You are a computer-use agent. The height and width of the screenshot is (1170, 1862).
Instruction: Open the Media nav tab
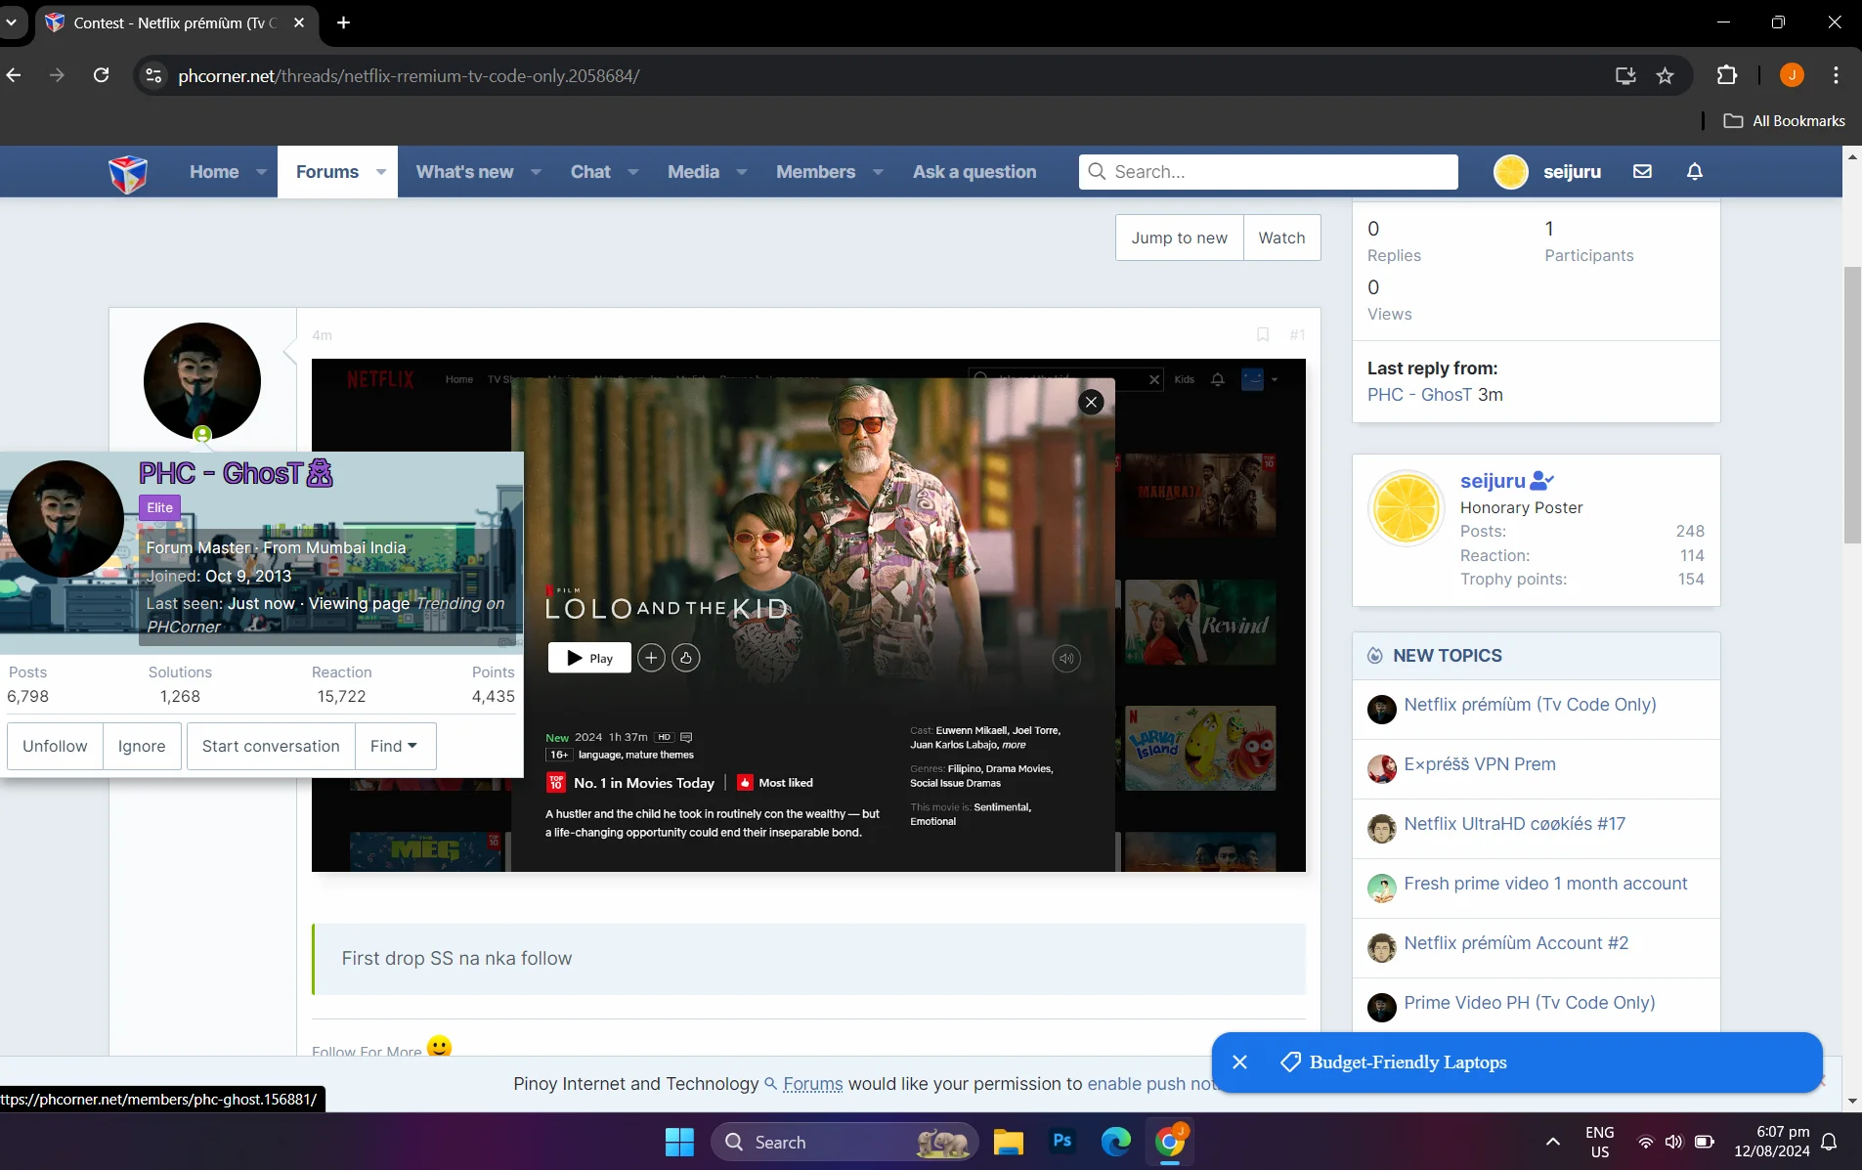tap(693, 172)
